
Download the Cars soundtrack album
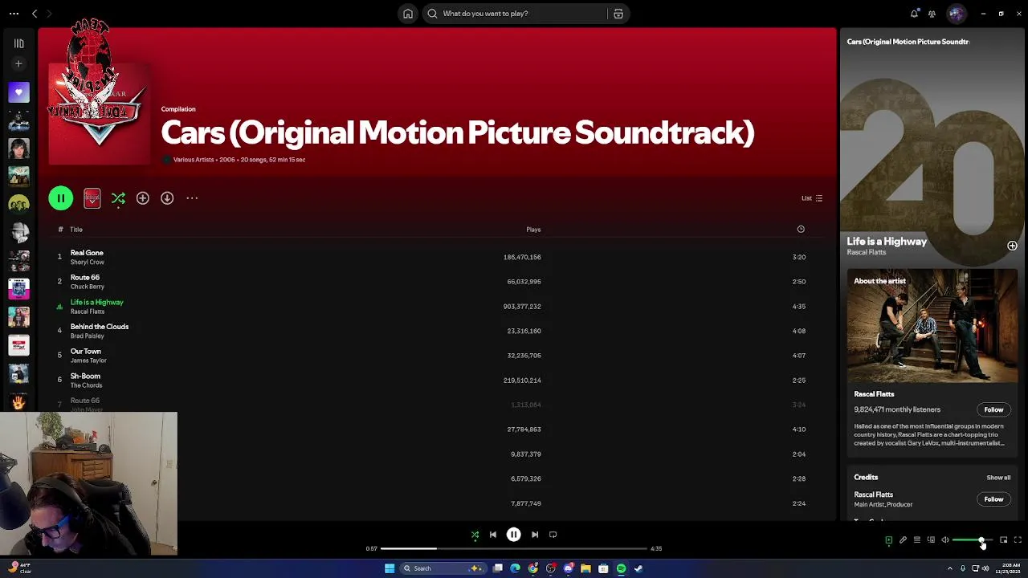click(x=167, y=198)
